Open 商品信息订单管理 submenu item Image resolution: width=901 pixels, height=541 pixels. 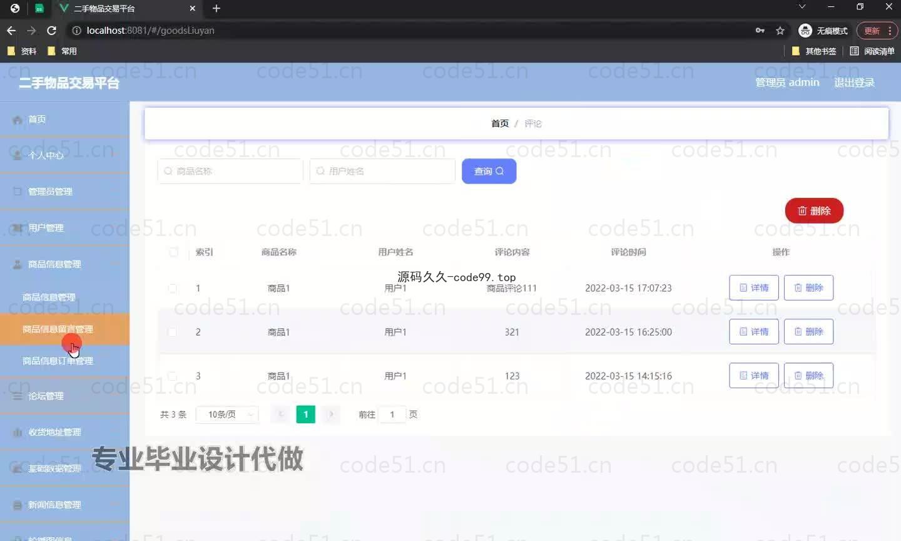(x=64, y=361)
